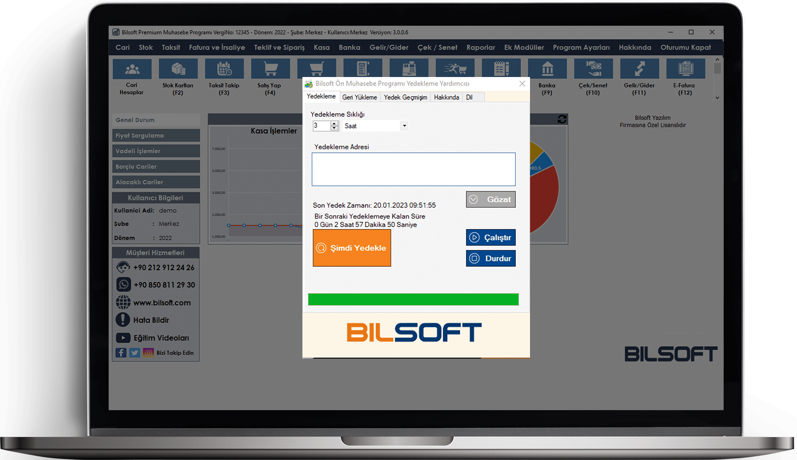Click the globe website icon
The image size is (797, 460).
coord(123,302)
